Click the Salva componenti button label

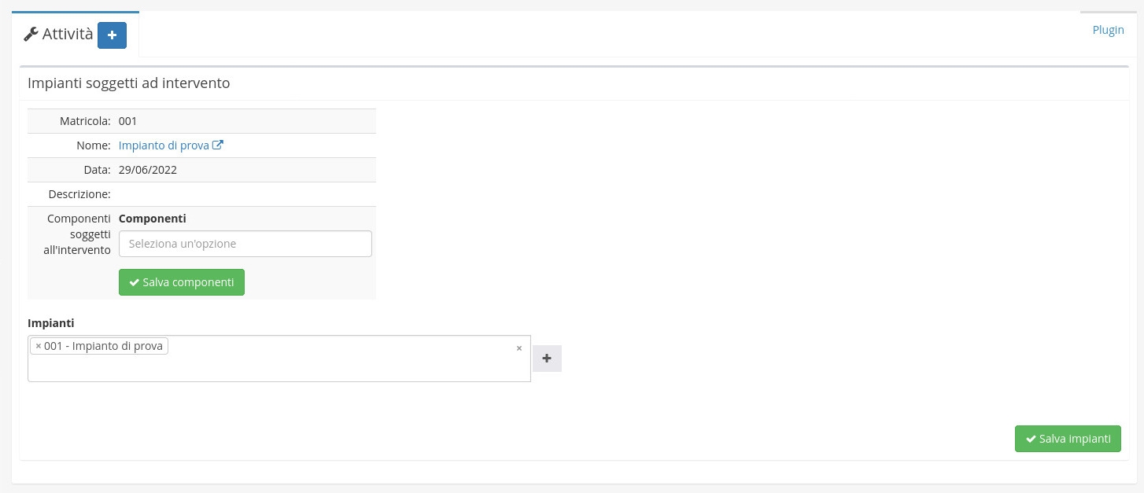[x=188, y=282]
